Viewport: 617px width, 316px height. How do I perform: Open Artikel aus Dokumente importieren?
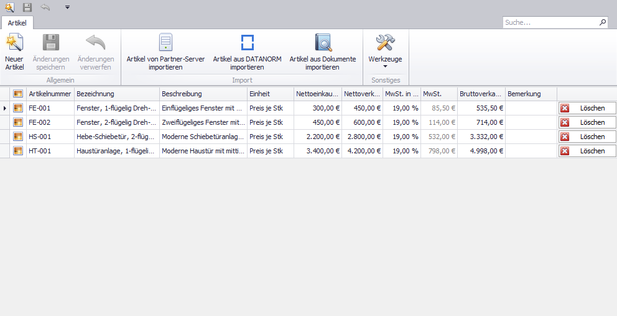tap(322, 52)
